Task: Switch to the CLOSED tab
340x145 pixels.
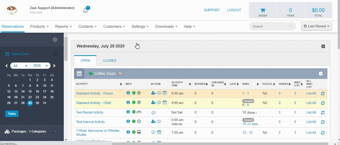Action: (110, 60)
